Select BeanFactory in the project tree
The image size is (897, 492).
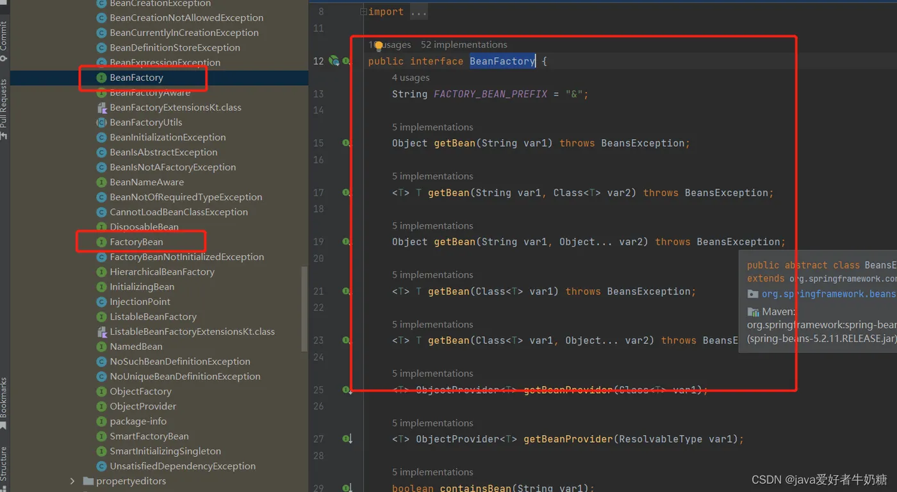(x=136, y=78)
